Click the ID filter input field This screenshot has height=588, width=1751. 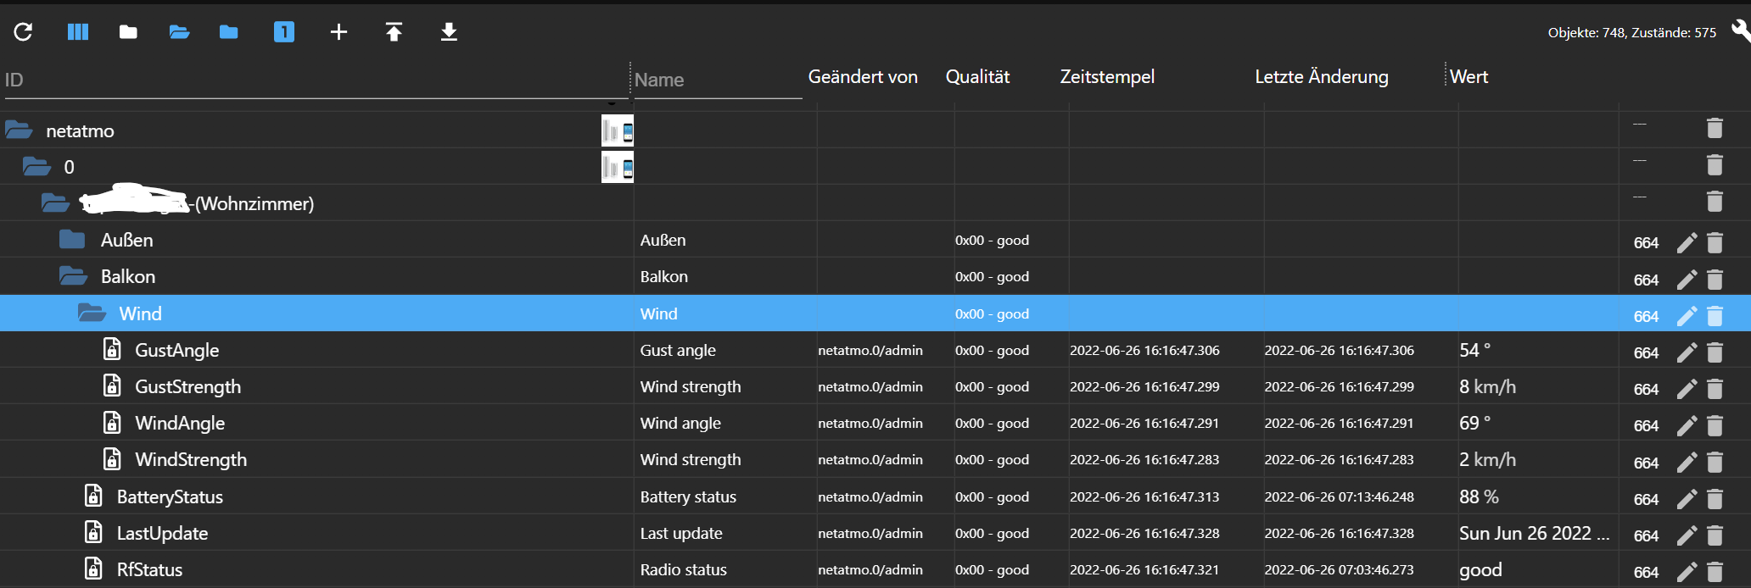tap(314, 80)
